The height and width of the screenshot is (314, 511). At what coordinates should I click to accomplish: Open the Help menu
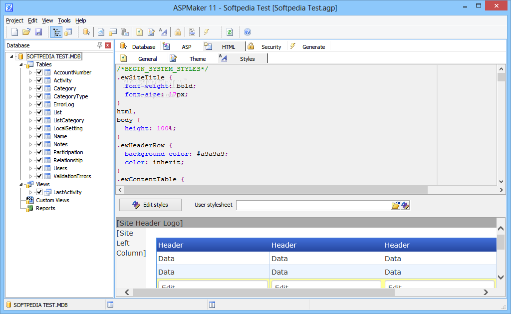pos(81,20)
